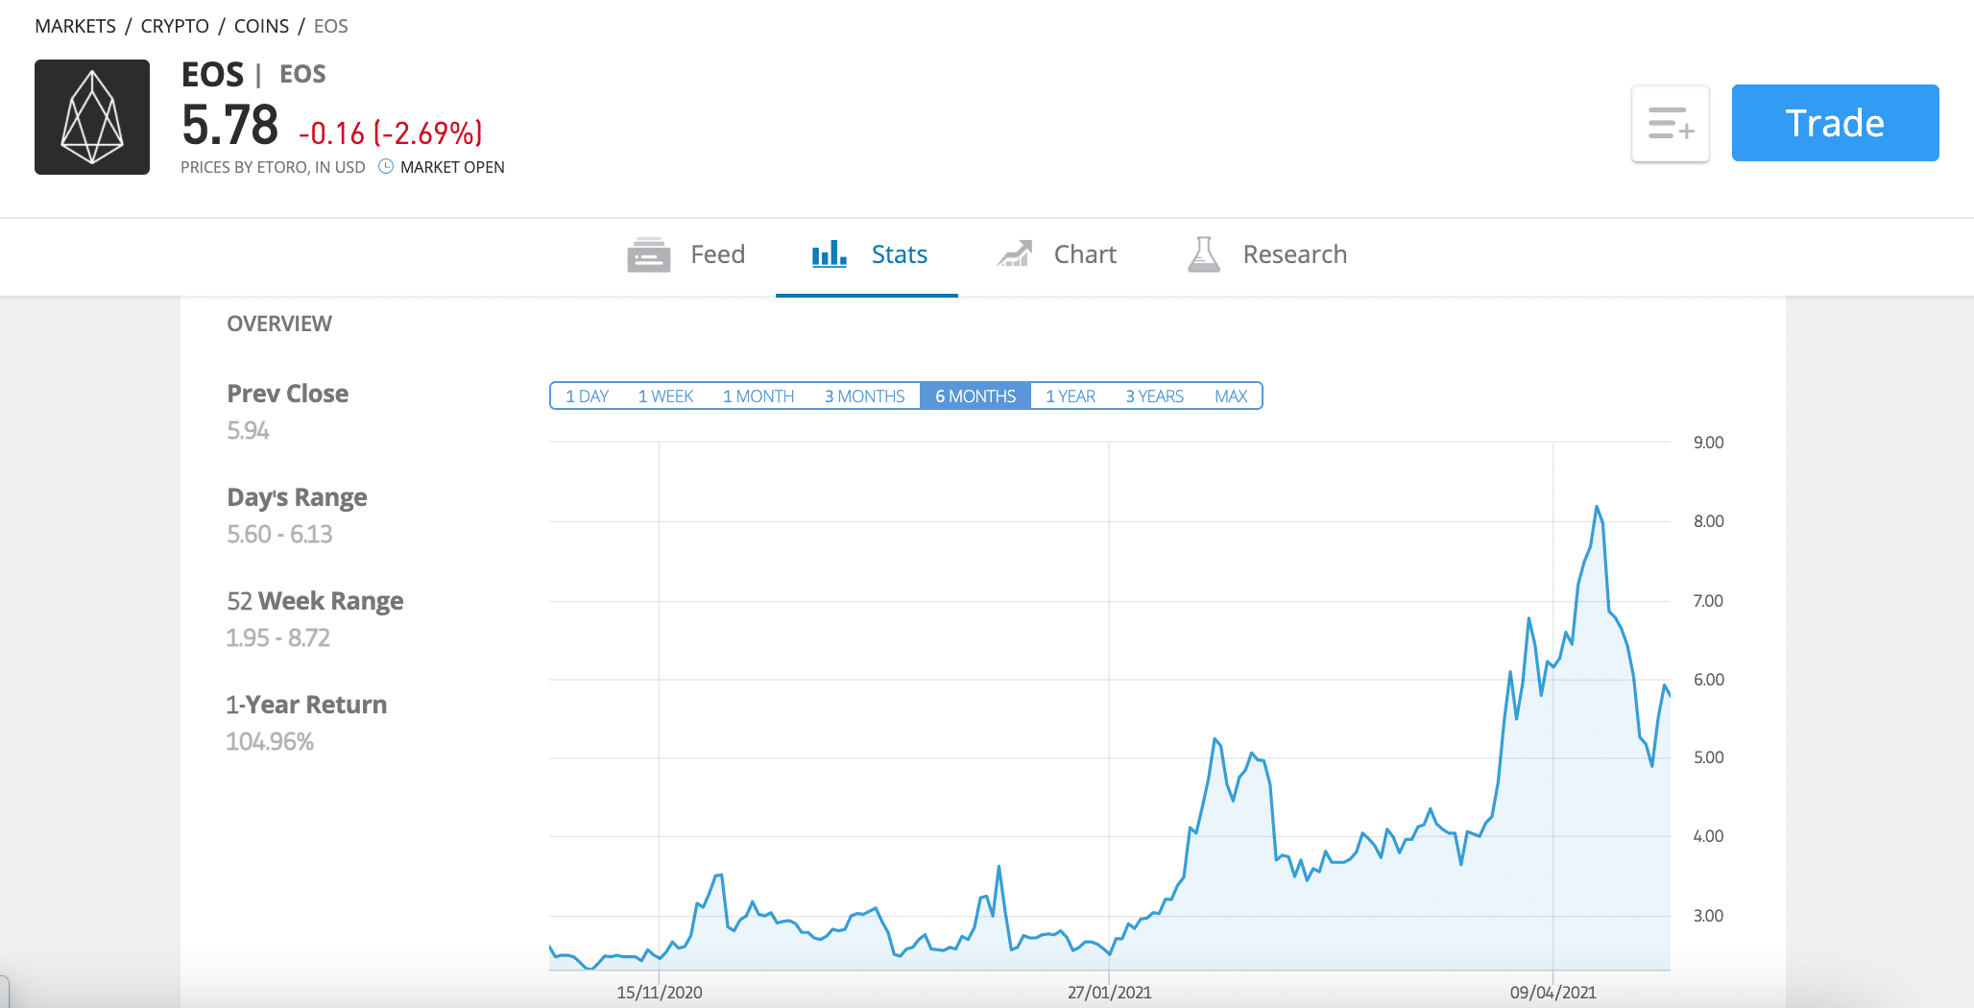Image resolution: width=1974 pixels, height=1008 pixels.
Task: Click the 09/04/2021 date axis label
Action: pos(1553,993)
